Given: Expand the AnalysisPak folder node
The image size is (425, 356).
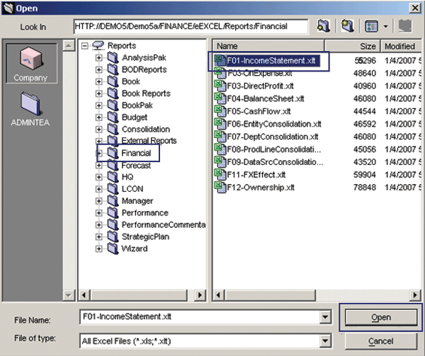Looking at the screenshot, I should click(x=99, y=57).
